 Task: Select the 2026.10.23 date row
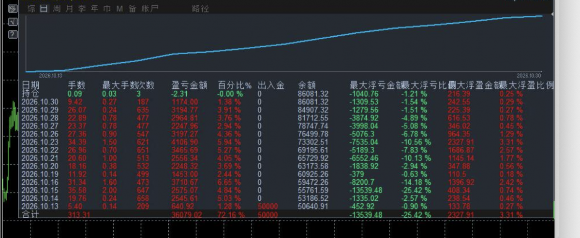tap(40, 142)
